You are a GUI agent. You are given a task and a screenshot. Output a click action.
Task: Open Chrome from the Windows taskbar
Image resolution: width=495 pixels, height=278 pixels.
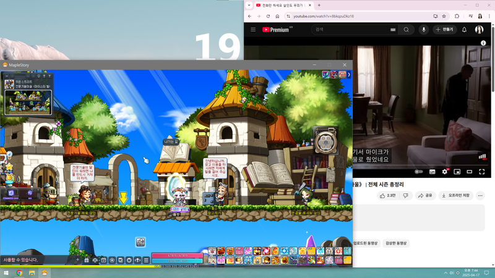coord(19,273)
